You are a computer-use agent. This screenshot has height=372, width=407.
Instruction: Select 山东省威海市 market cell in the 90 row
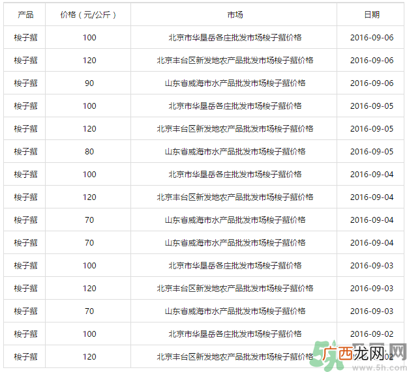tap(235, 83)
